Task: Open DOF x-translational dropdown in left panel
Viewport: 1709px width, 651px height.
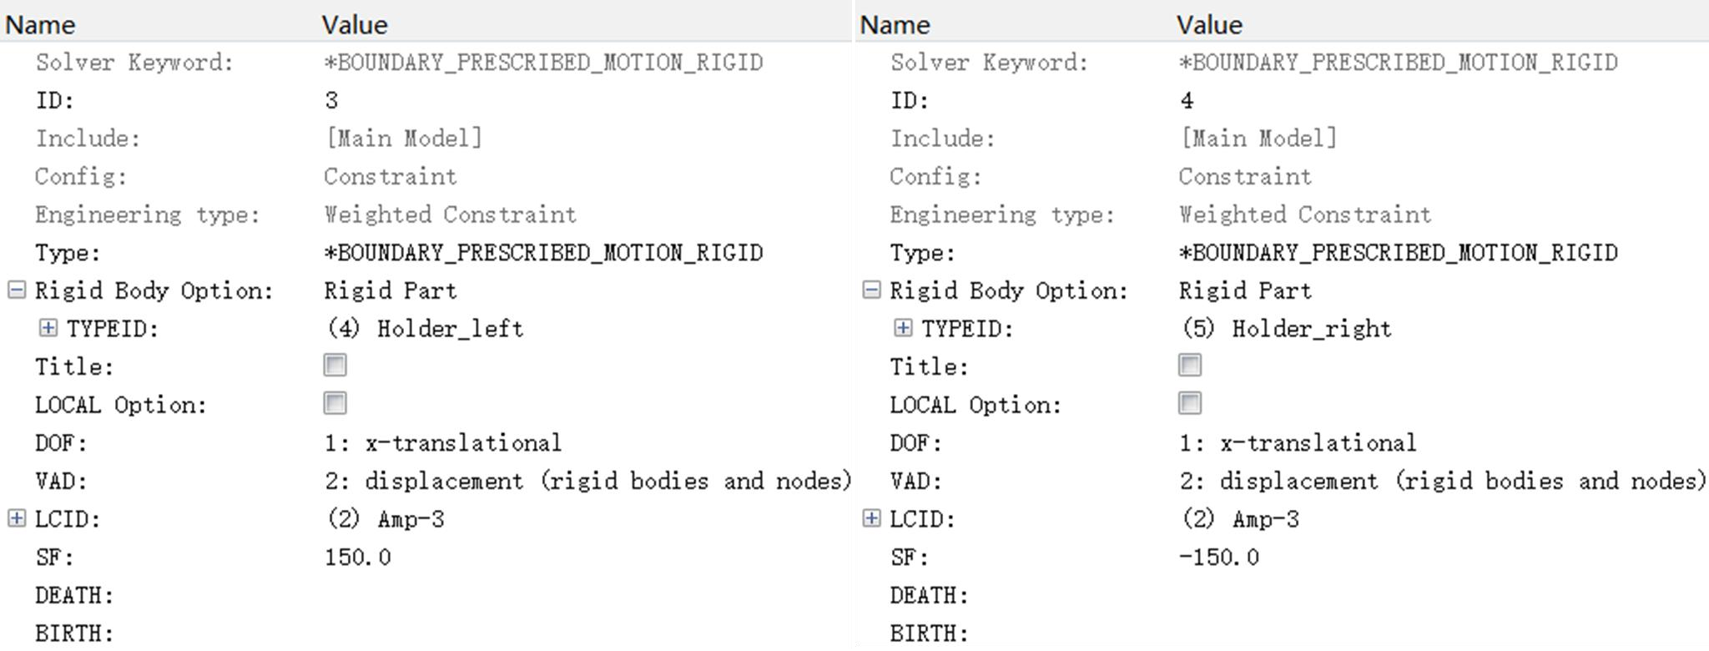Action: pos(586,442)
